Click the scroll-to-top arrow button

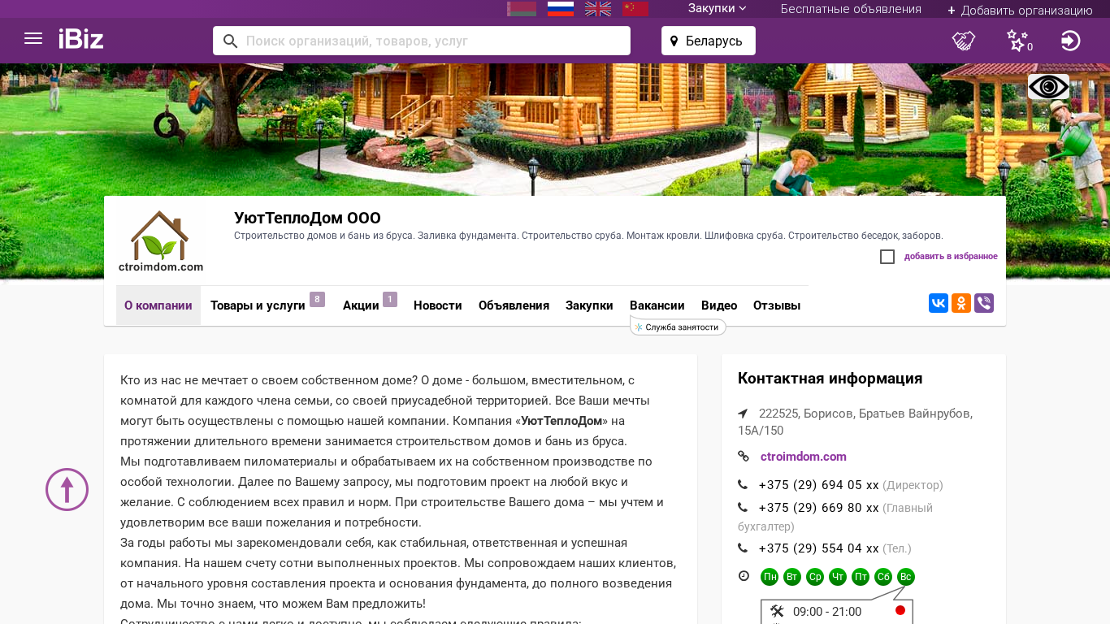[x=67, y=489]
